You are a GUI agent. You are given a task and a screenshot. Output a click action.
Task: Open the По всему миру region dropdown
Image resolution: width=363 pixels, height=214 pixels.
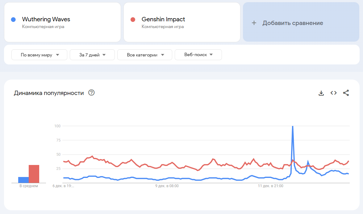[40, 55]
